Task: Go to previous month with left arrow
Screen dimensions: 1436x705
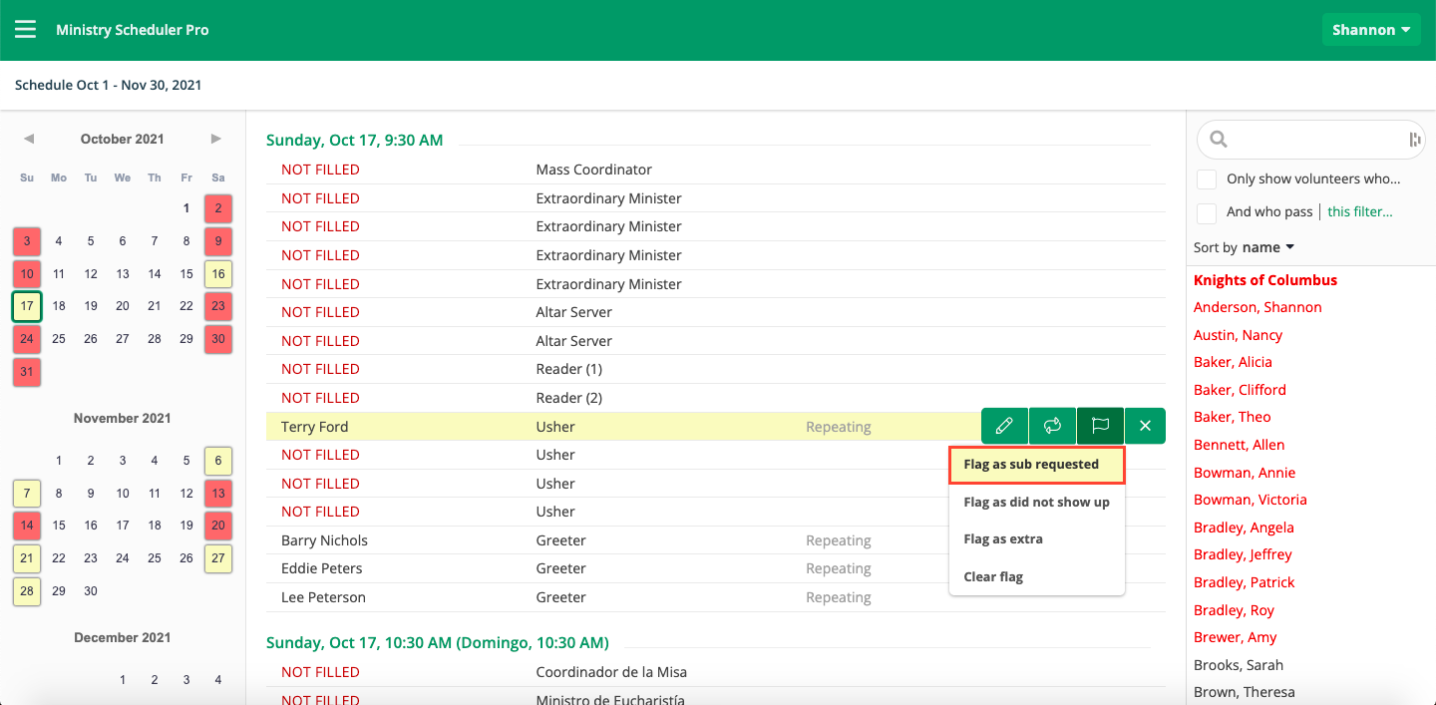Action: coord(29,139)
